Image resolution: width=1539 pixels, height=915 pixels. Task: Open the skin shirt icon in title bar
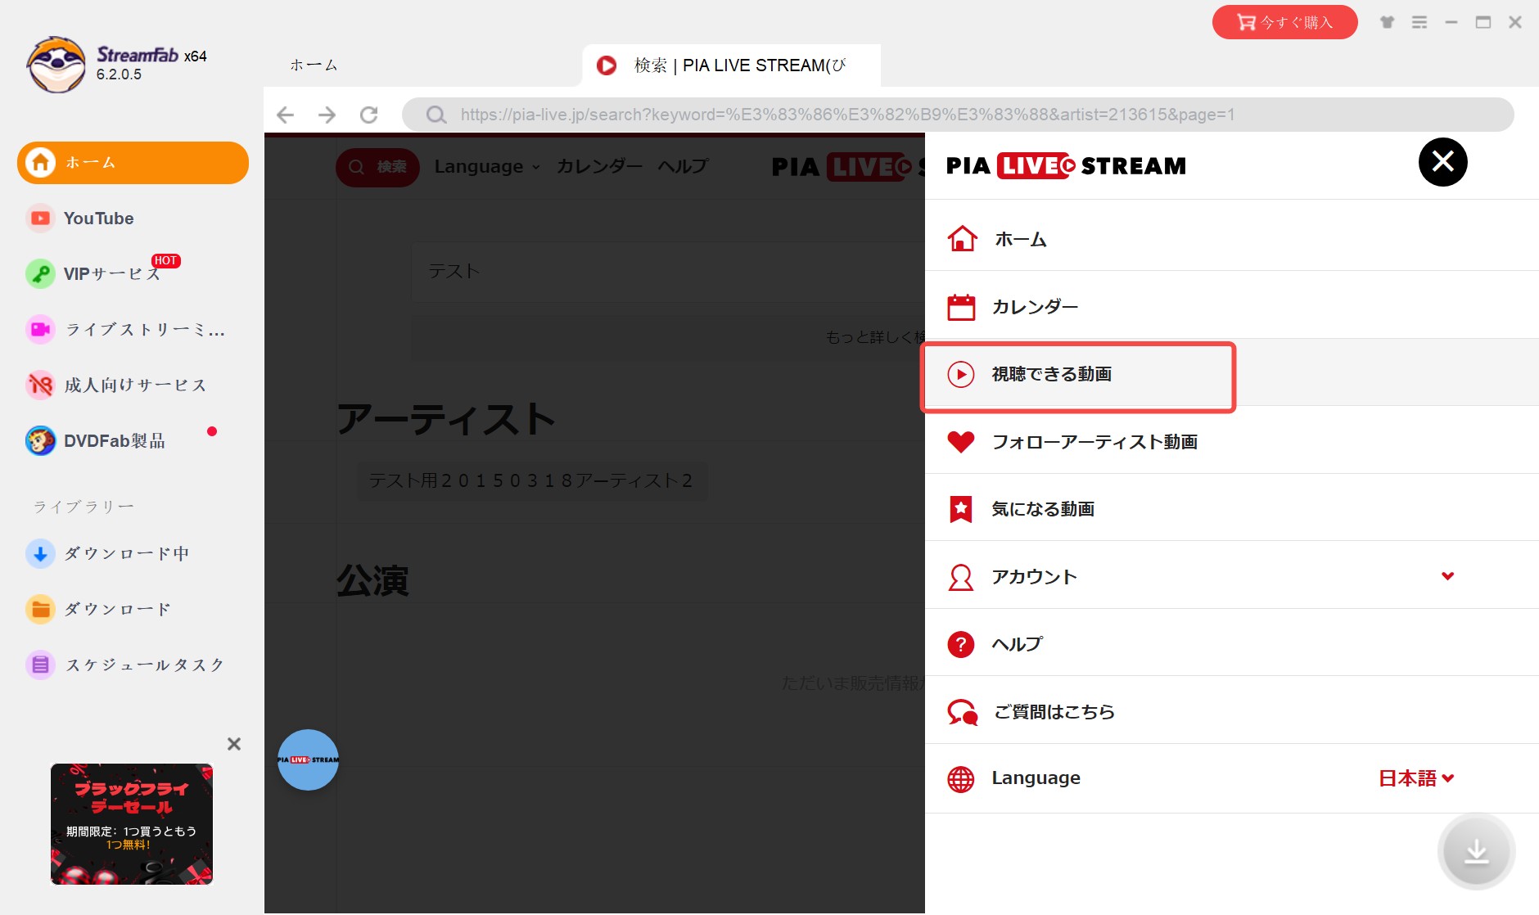point(1387,22)
